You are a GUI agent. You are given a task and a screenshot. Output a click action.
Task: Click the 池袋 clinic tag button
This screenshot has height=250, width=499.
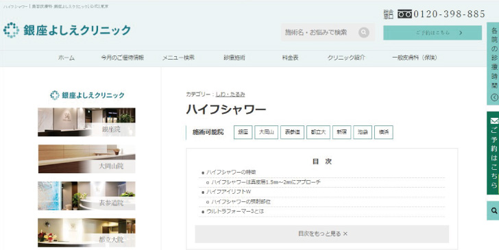363,132
